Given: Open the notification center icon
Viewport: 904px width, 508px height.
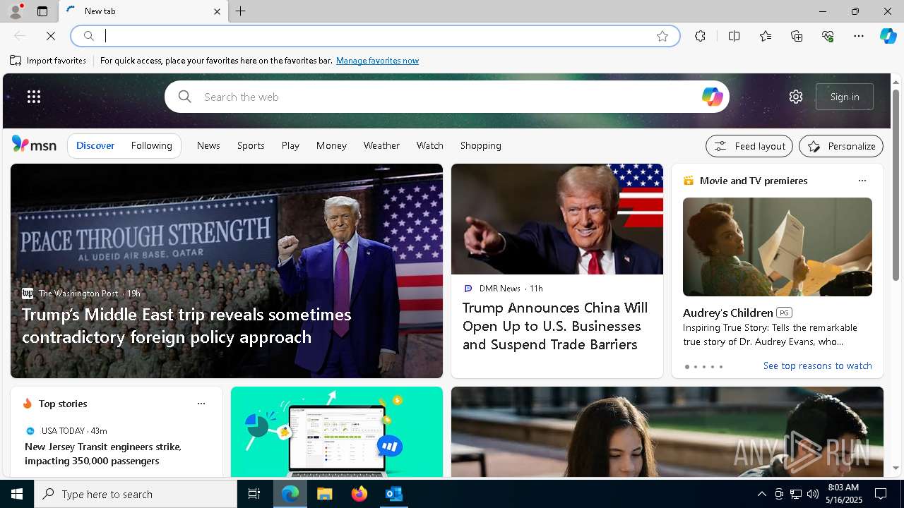Looking at the screenshot, I should pos(881,494).
